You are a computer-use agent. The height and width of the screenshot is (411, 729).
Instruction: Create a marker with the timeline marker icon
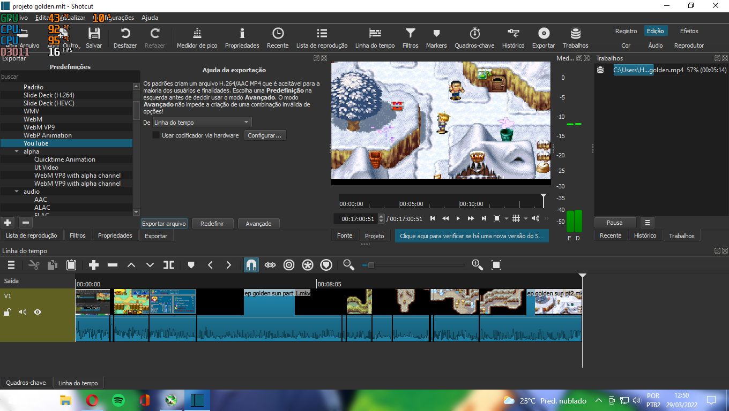coord(191,264)
